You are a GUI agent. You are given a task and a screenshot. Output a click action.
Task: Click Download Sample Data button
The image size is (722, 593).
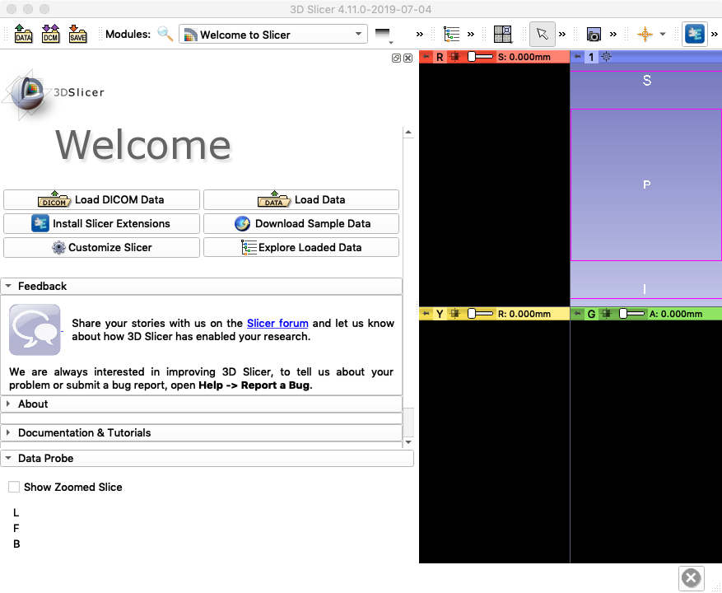pyautogui.click(x=301, y=223)
